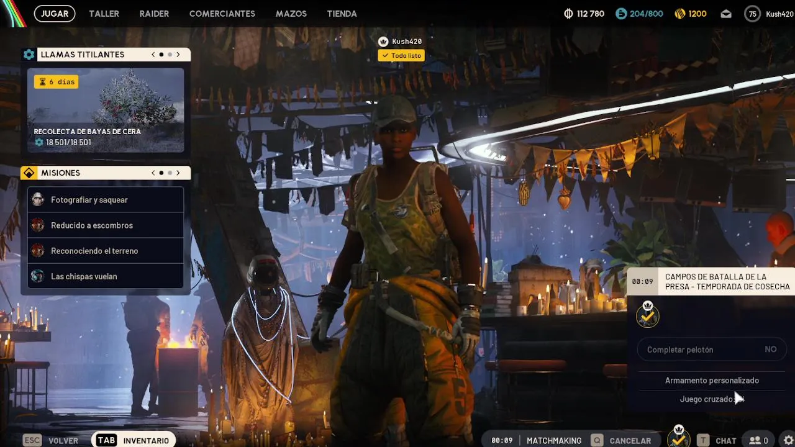Switch to the TALLER tab
This screenshot has width=795, height=447.
[104, 14]
